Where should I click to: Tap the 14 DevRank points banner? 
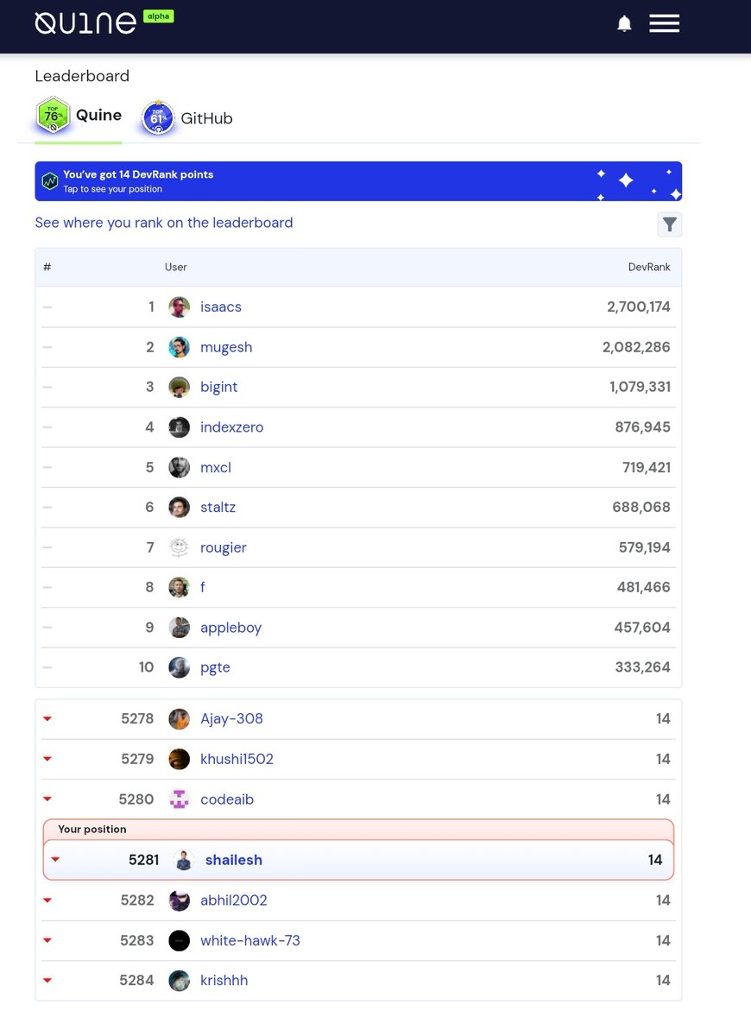coord(358,181)
